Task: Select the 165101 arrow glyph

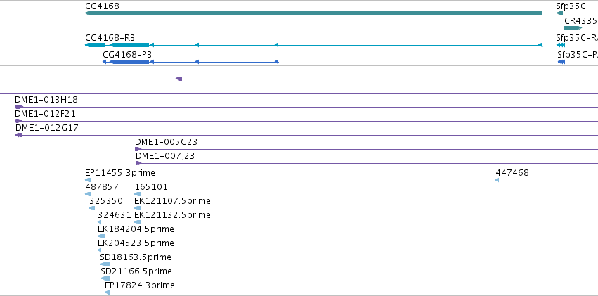Action: click(138, 194)
